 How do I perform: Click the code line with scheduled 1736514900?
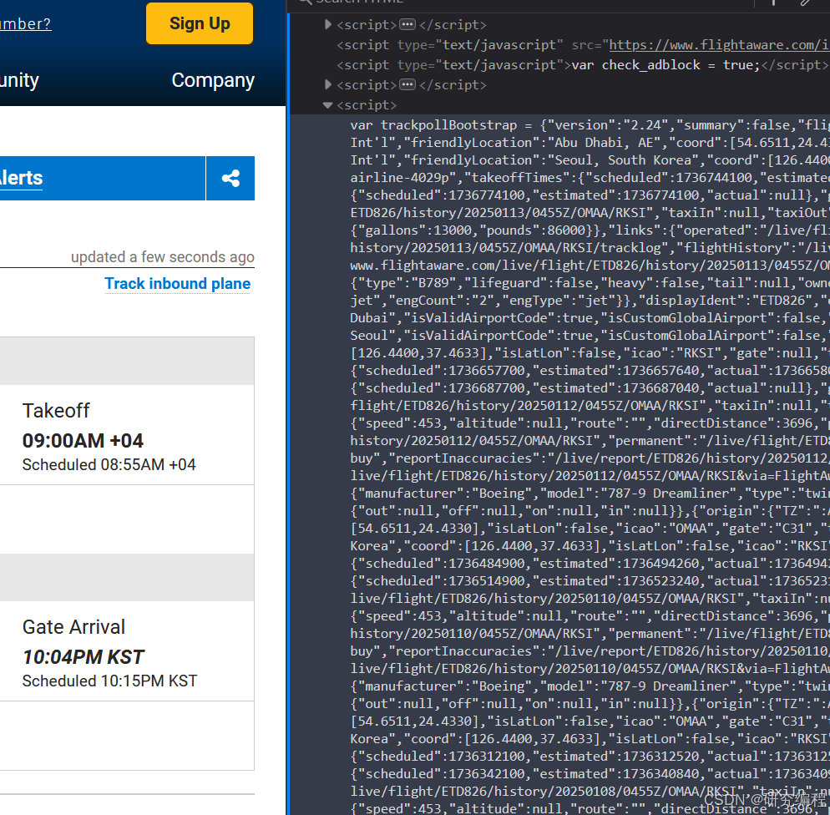[590, 581]
